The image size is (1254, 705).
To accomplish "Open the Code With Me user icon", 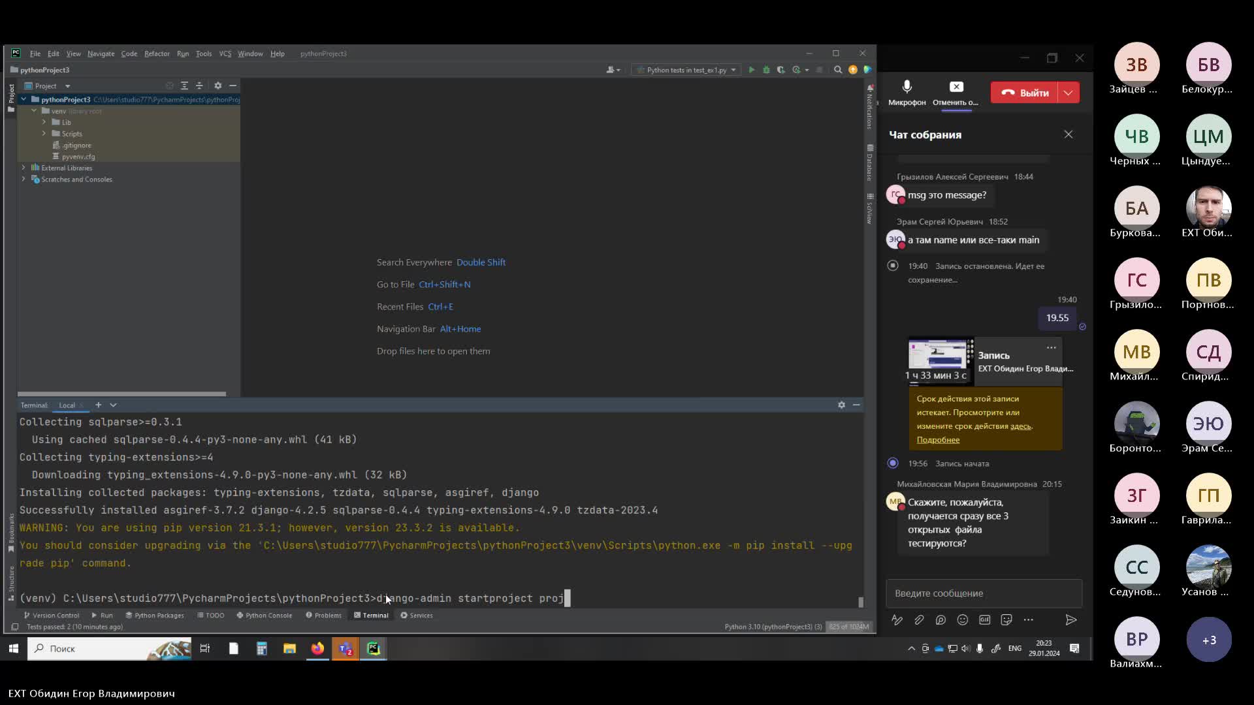I will point(613,70).
